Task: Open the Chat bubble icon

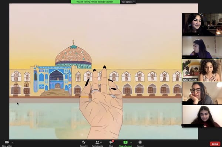Action: coord(111,142)
